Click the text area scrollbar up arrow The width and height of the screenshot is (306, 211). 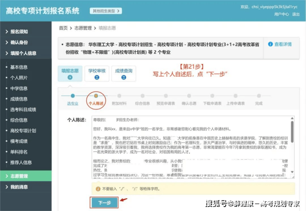tap(292, 118)
